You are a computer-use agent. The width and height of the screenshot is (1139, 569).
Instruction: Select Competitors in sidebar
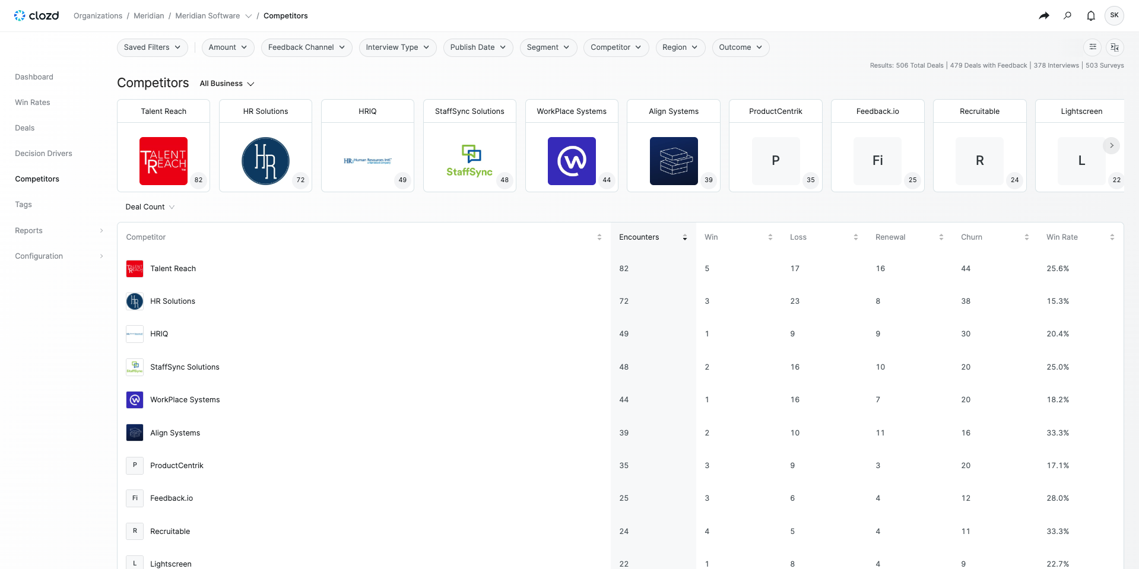coord(37,179)
